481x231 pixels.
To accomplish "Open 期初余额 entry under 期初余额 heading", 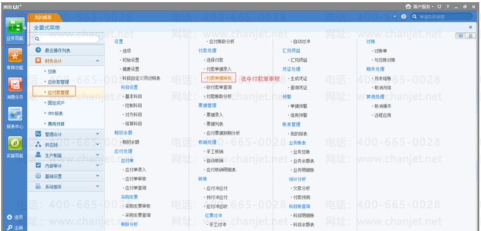I will 131,142.
